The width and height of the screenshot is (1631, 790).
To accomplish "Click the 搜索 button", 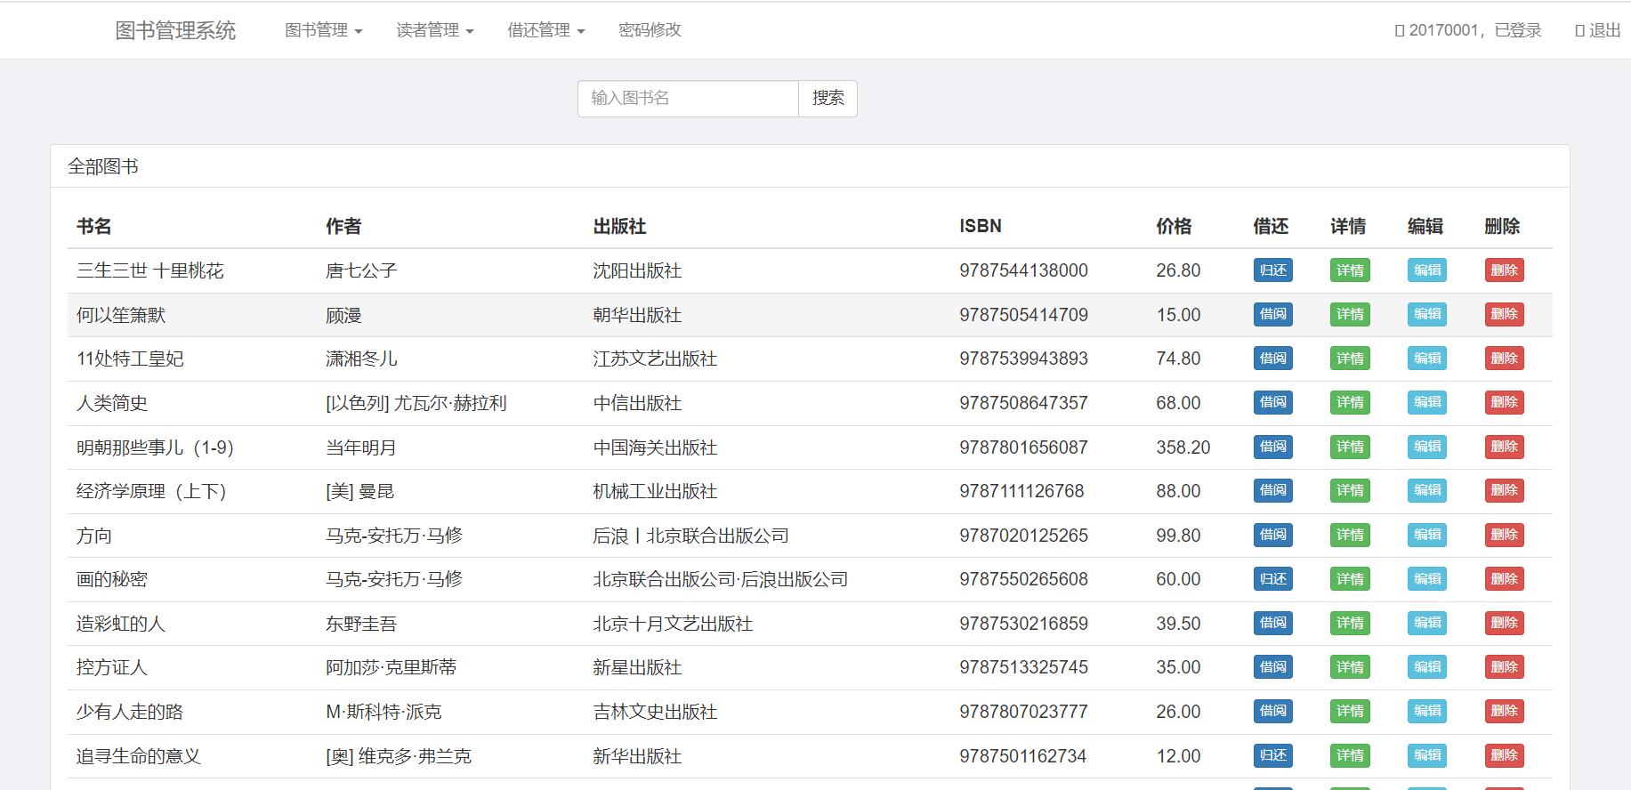I will [x=828, y=98].
